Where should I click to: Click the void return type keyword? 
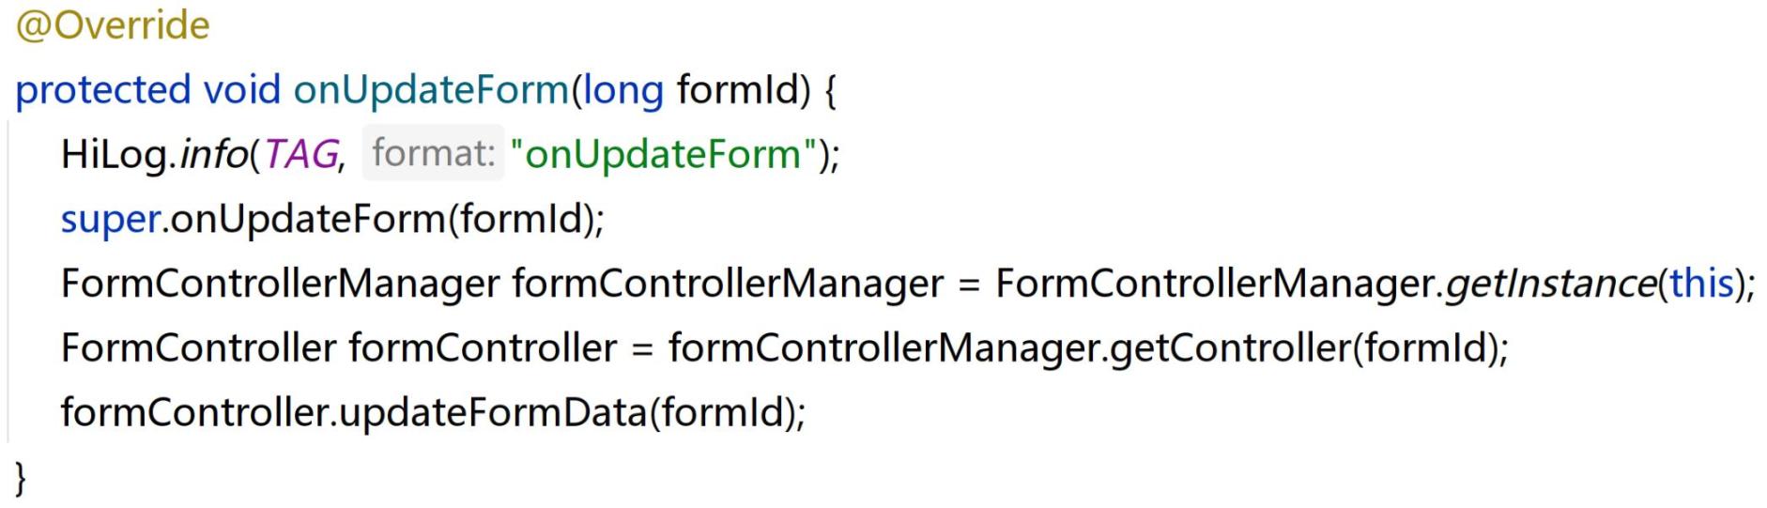click(242, 90)
